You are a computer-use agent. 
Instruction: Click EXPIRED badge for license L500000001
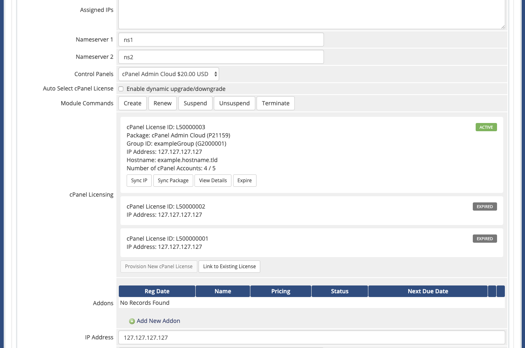(x=485, y=239)
